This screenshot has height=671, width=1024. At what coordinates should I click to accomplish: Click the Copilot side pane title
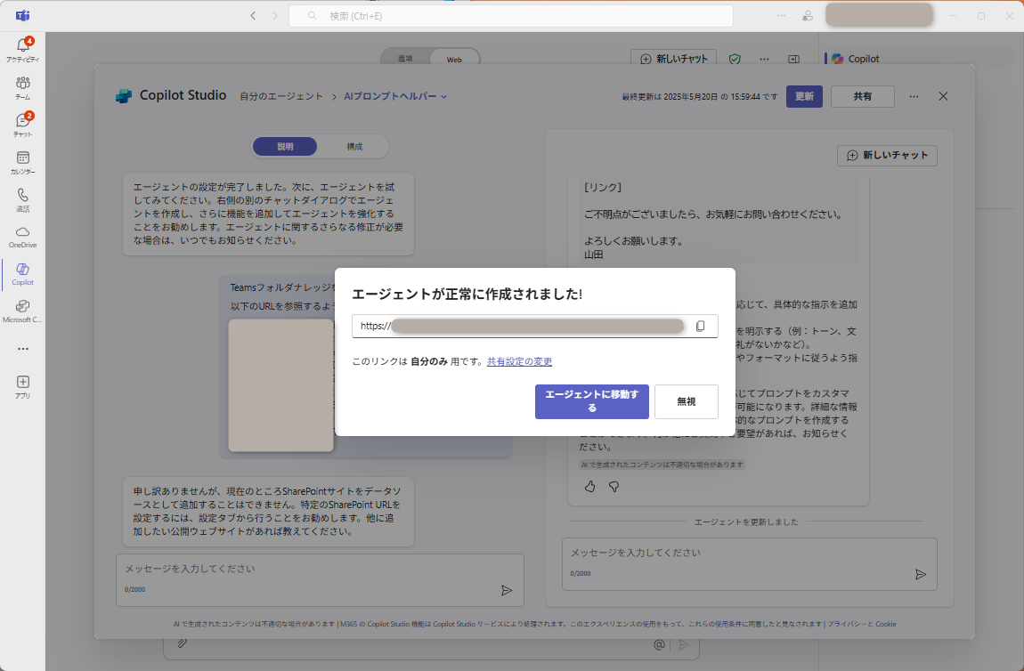864,59
